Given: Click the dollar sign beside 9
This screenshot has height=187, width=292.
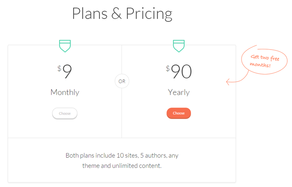Looking at the screenshot, I should point(59,69).
